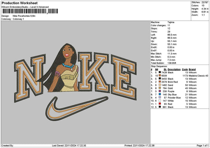210x148 pixels.
Task: Select the stitch count '23787'
Action: pyautogui.click(x=205, y=2)
